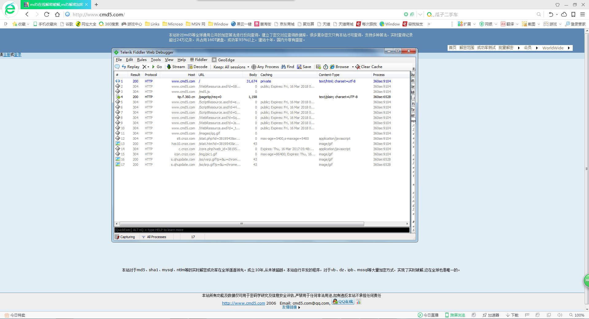Save sessions using the Fiddler Save button
Screen dimensions: 589x319
coord(304,67)
